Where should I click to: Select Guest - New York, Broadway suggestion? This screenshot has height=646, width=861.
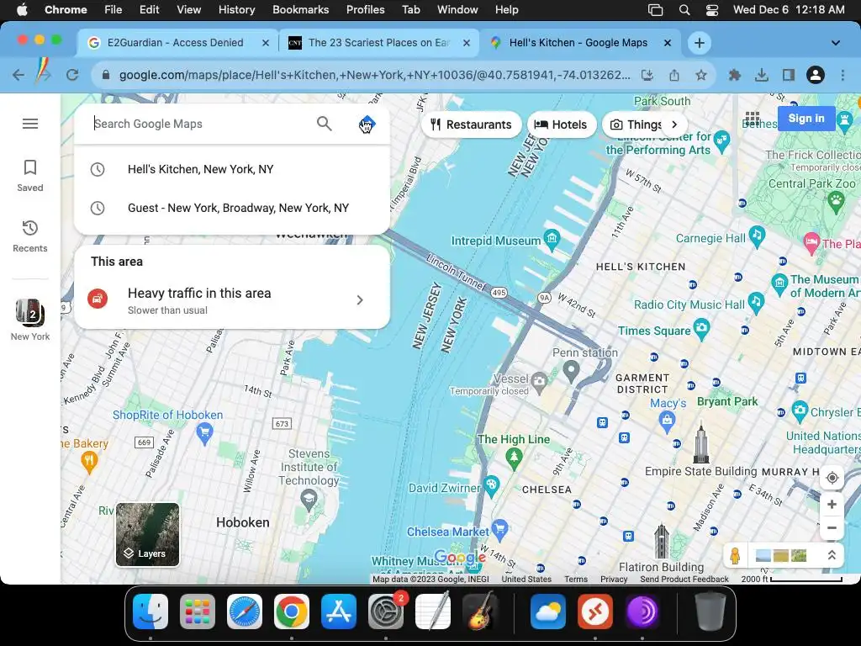(232, 208)
